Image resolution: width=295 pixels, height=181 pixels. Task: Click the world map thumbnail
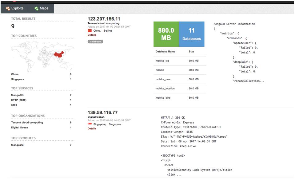pos(42,55)
